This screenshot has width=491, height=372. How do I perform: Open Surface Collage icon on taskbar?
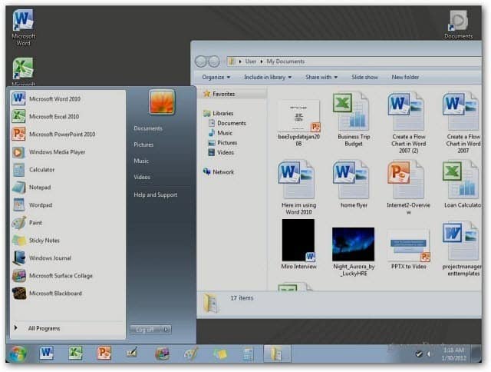[162, 354]
